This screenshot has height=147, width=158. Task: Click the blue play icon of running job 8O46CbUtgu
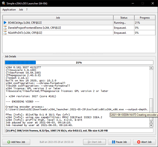point(5,23)
